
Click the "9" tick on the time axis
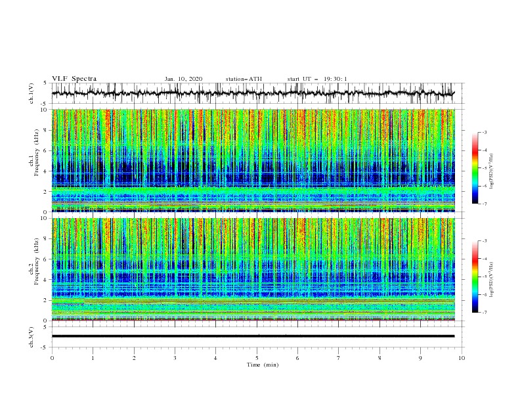coord(420,358)
